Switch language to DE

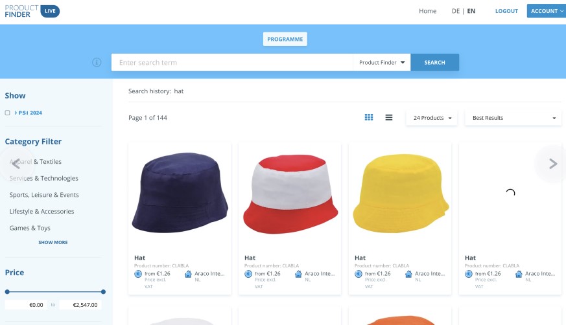pos(456,11)
